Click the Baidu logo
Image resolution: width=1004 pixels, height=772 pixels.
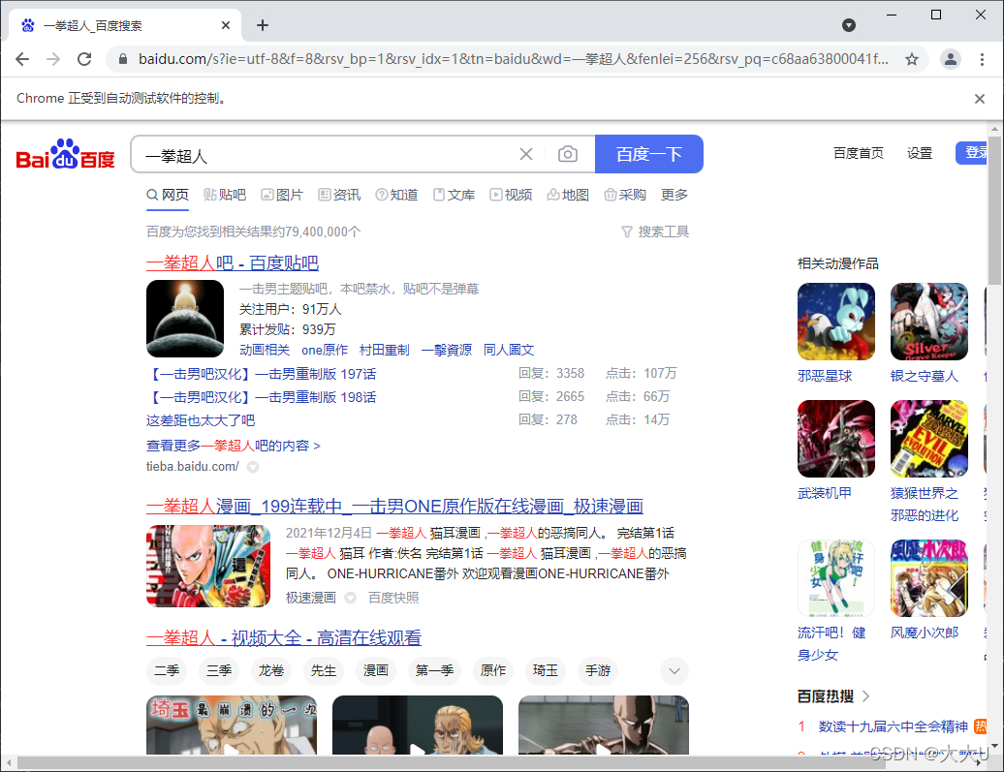click(65, 154)
